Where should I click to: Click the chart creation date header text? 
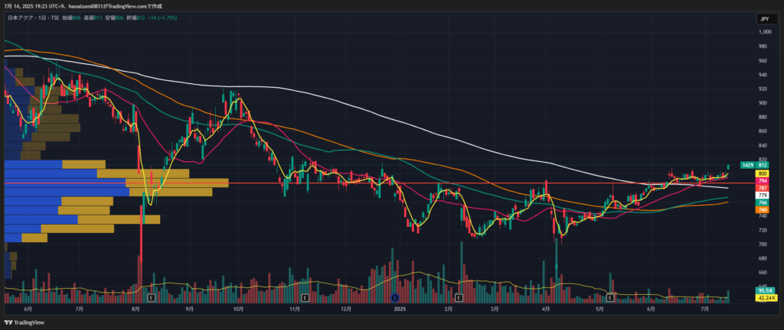point(83,6)
